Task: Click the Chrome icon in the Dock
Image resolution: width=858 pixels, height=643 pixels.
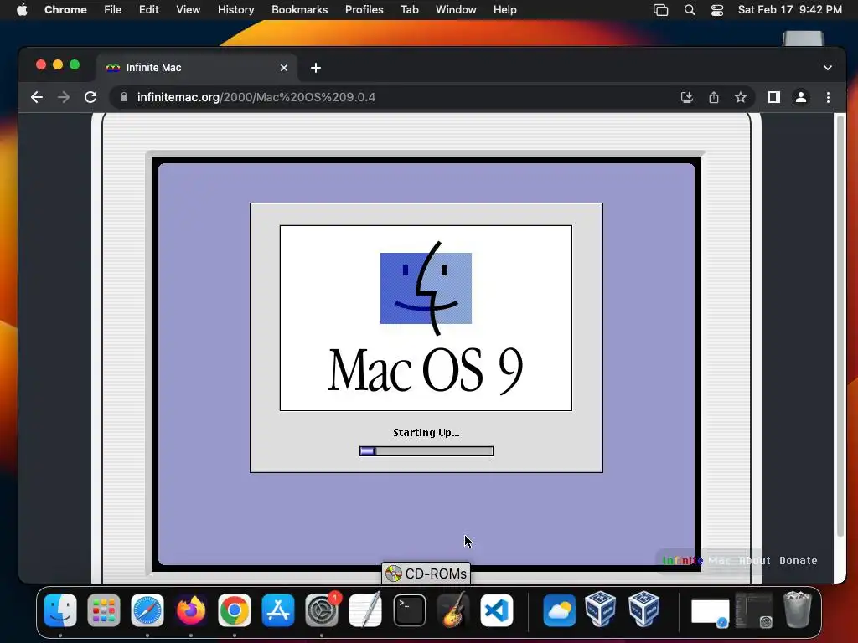Action: (235, 610)
